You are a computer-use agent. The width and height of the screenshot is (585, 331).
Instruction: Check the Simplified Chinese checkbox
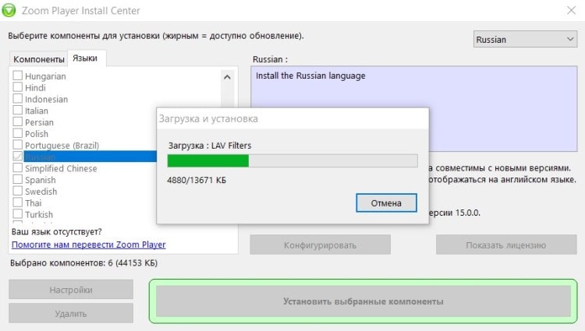(17, 168)
